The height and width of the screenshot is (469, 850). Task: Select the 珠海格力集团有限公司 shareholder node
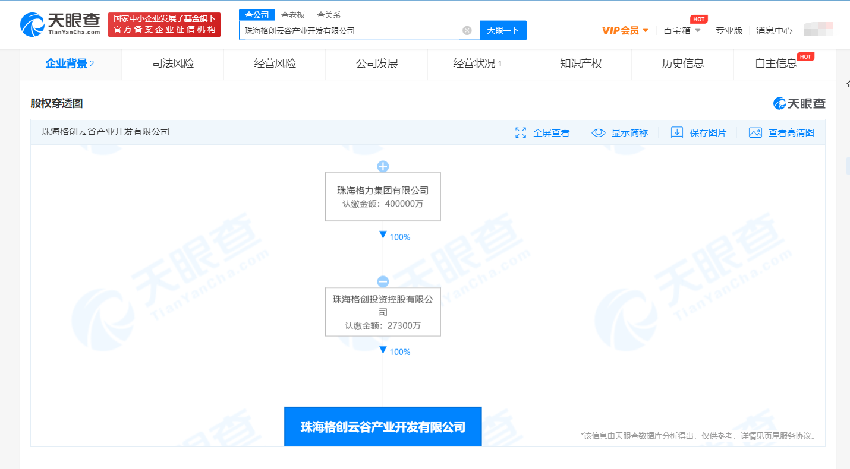(383, 197)
